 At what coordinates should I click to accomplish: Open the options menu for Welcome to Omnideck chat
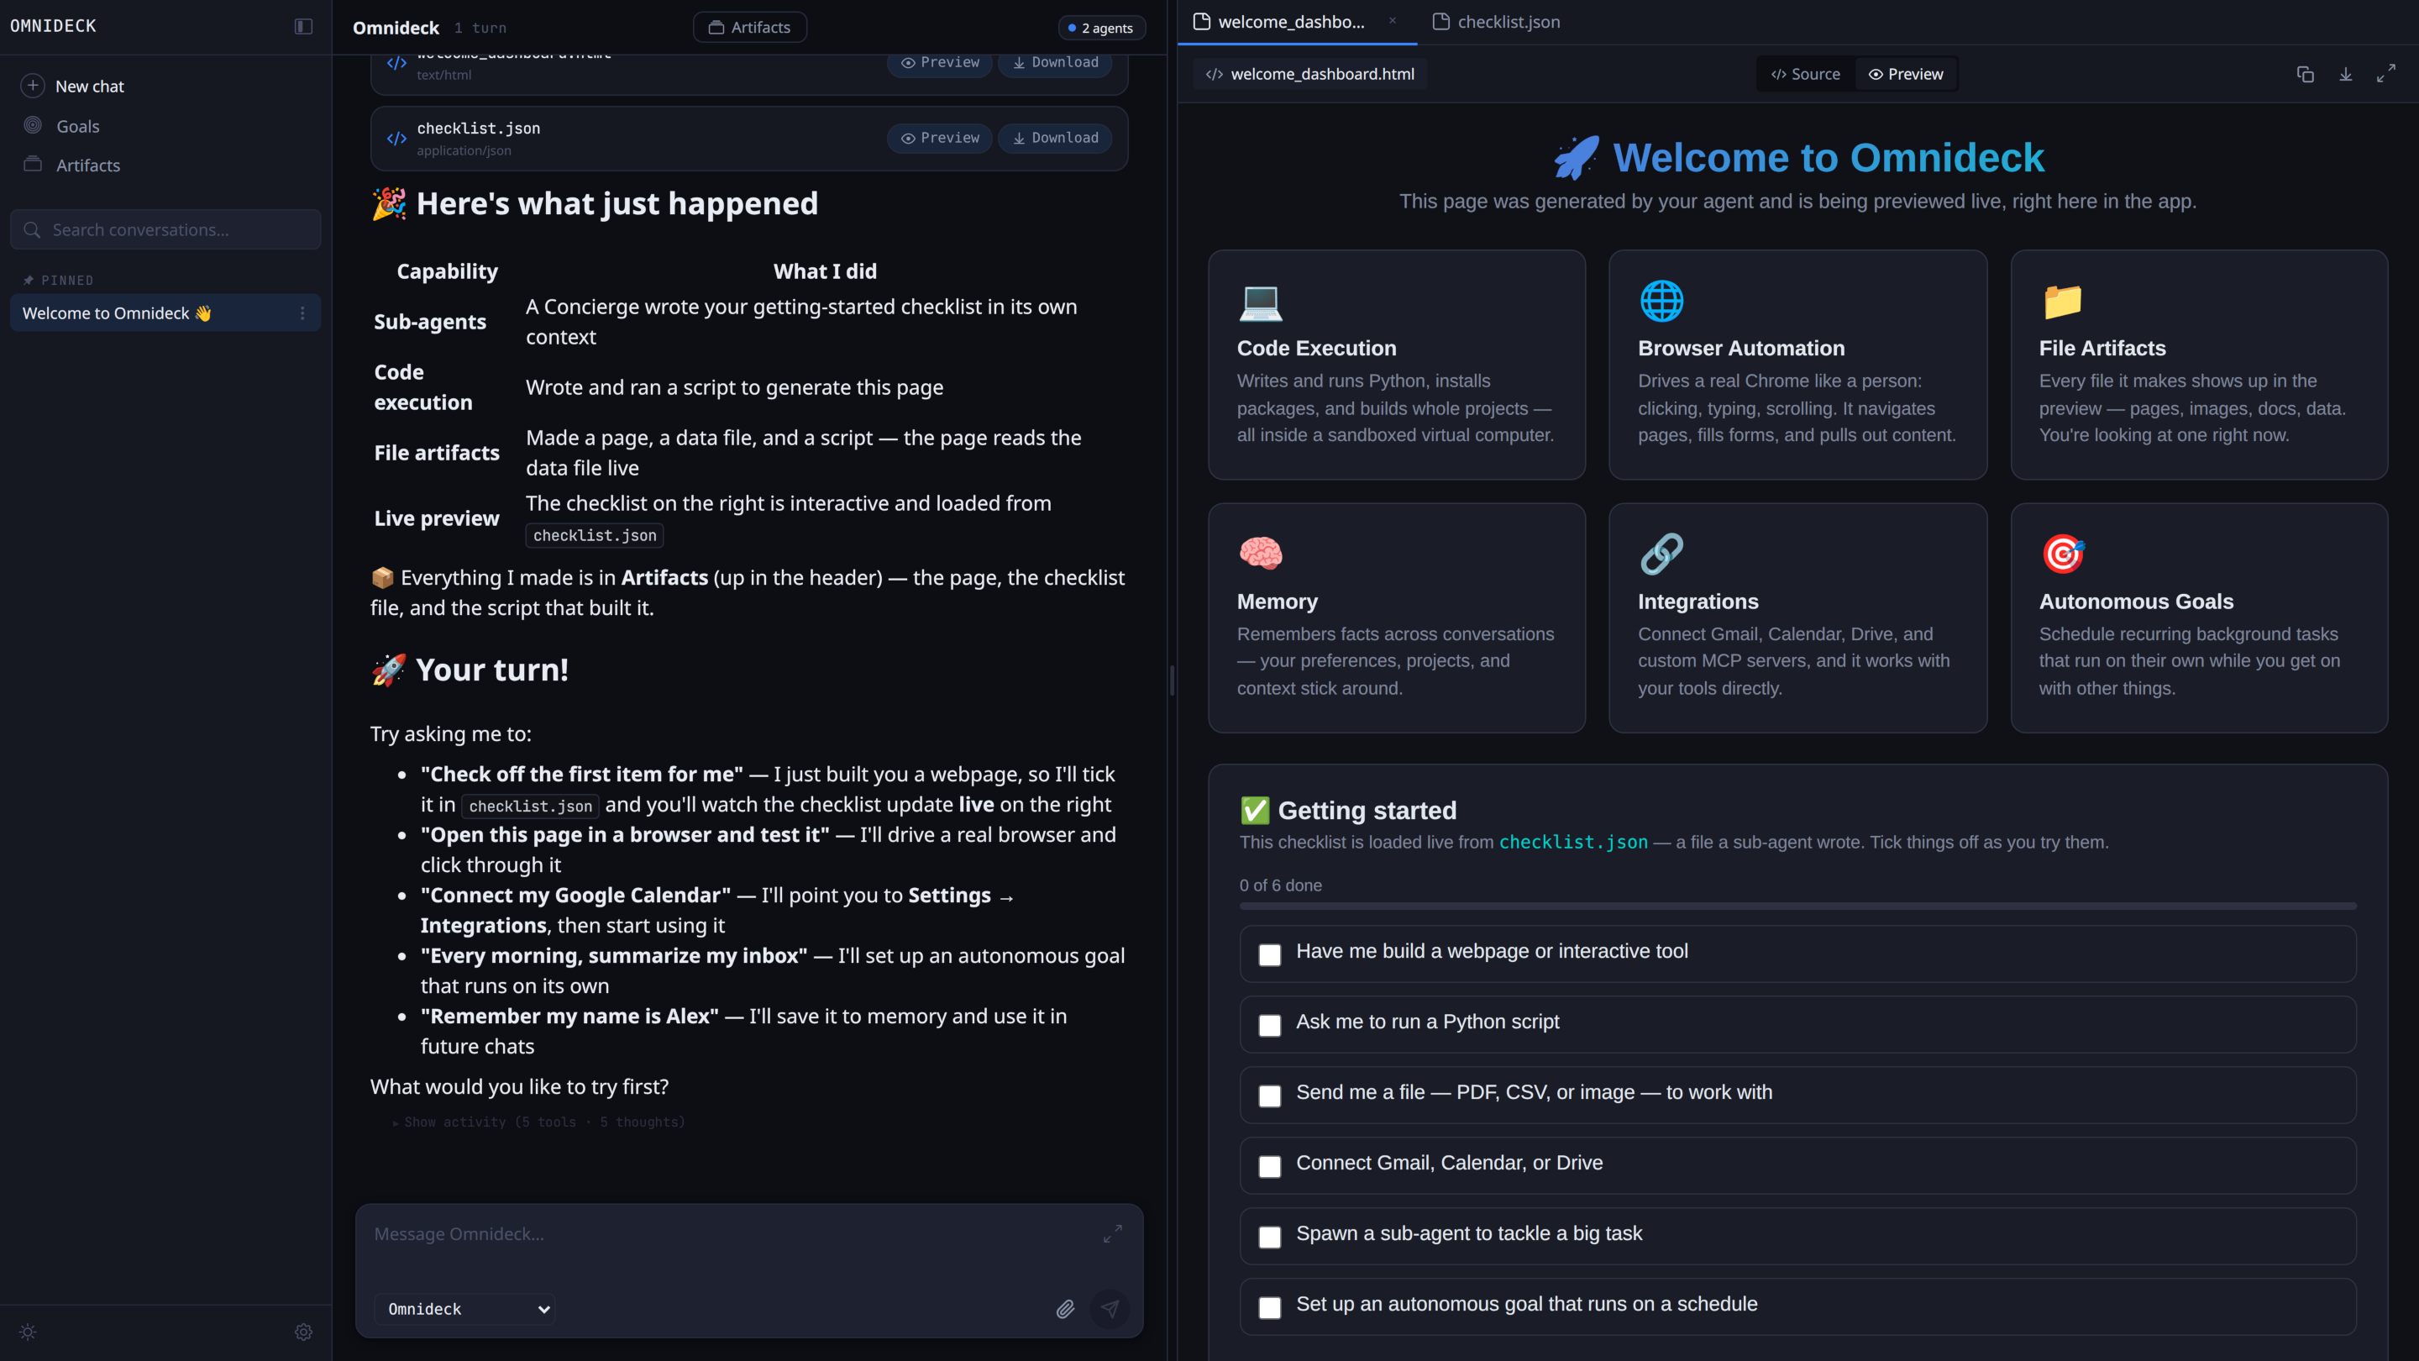click(x=302, y=313)
